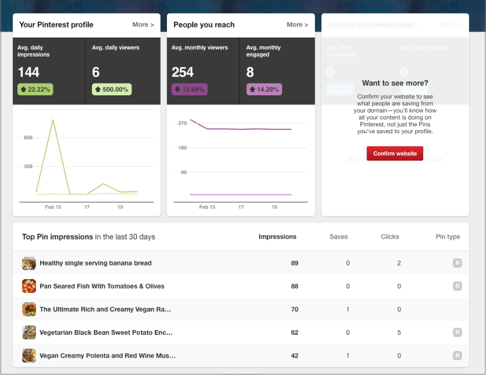Image resolution: width=486 pixels, height=375 pixels.
Task: Open Pan Seared Fish With Tomatoes & Olives
Action: [x=102, y=286]
